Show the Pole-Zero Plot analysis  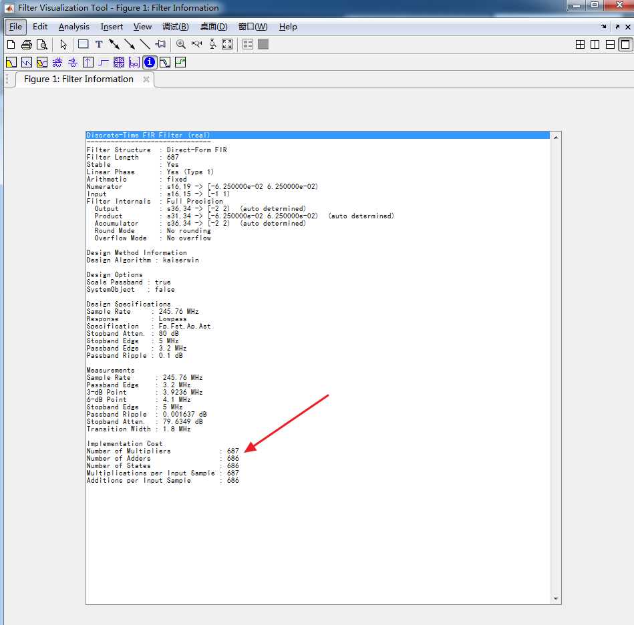pos(119,62)
